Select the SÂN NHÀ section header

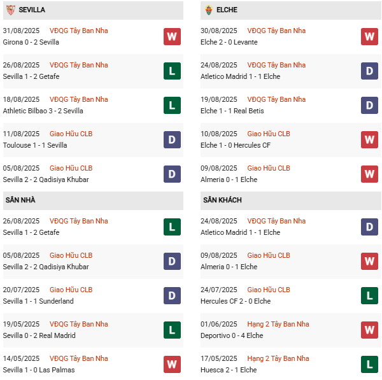[20, 200]
